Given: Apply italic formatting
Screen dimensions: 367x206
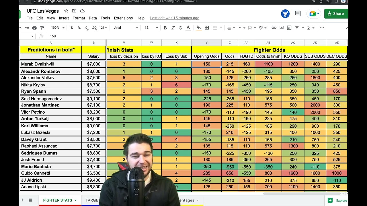Looking at the screenshot, I should click(173, 28).
